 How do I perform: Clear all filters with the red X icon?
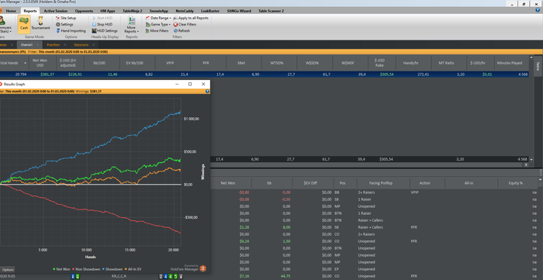(185, 25)
